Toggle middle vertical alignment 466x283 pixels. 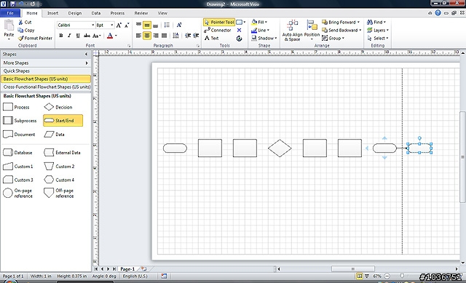pyautogui.click(x=147, y=25)
